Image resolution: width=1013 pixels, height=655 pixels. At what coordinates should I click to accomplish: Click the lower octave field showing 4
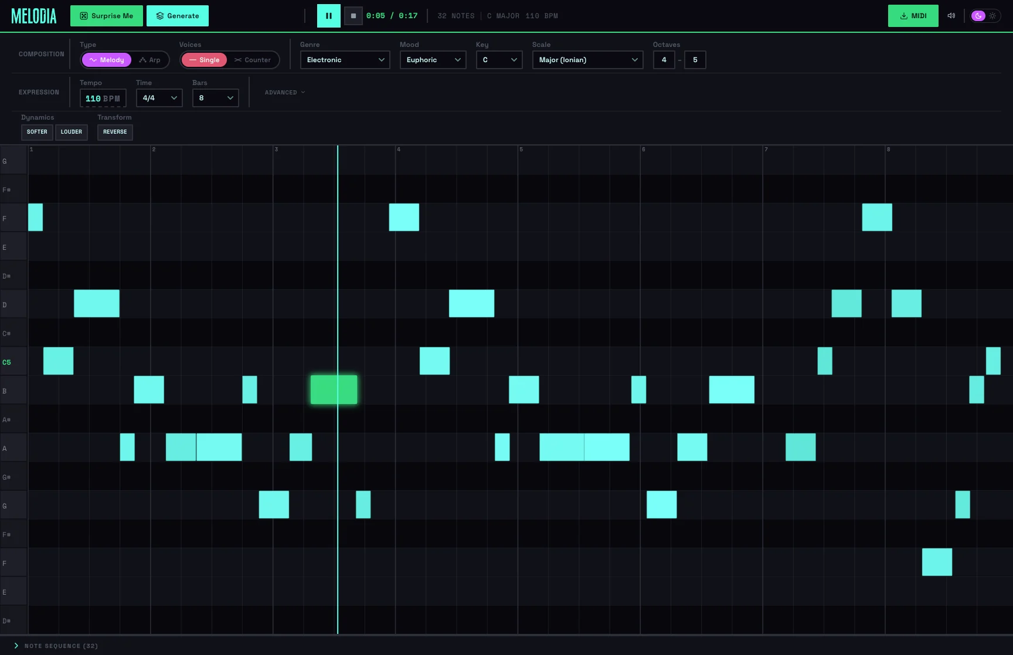point(664,60)
